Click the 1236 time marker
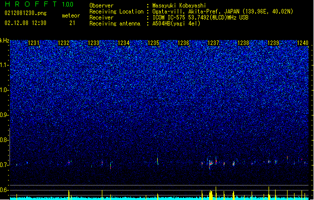Screen dimensions: 314x200 [183, 43]
